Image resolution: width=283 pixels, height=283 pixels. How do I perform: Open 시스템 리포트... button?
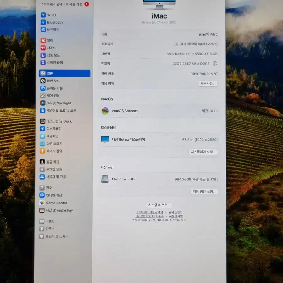pyautogui.click(x=159, y=205)
